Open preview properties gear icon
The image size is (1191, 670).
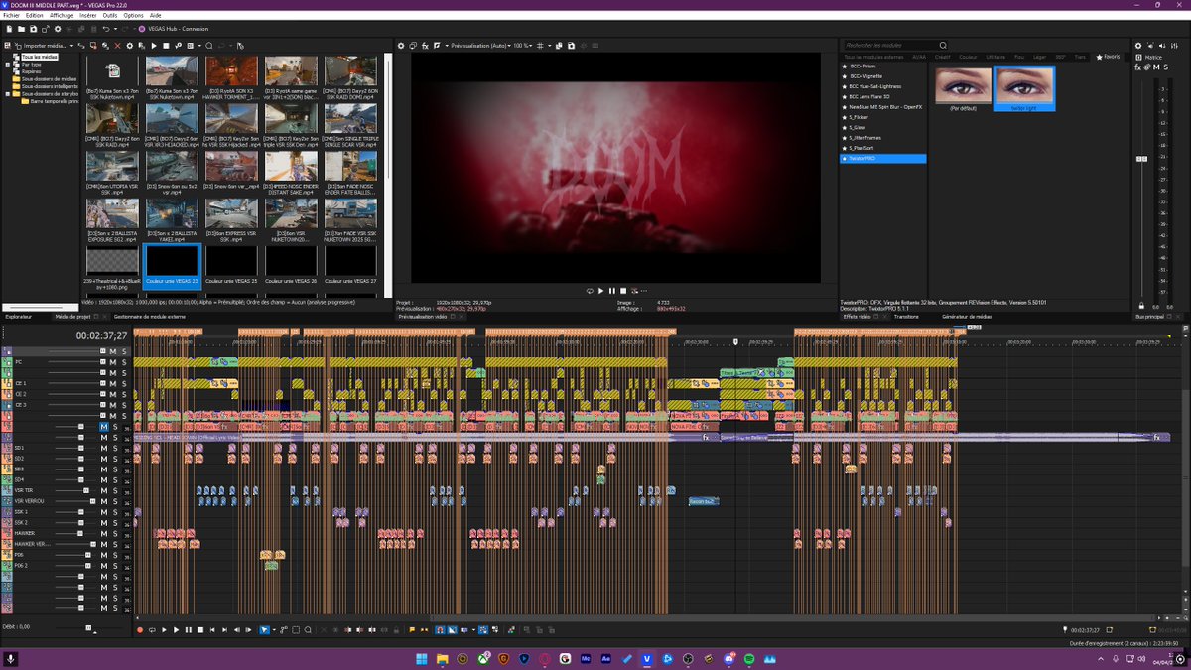point(401,45)
